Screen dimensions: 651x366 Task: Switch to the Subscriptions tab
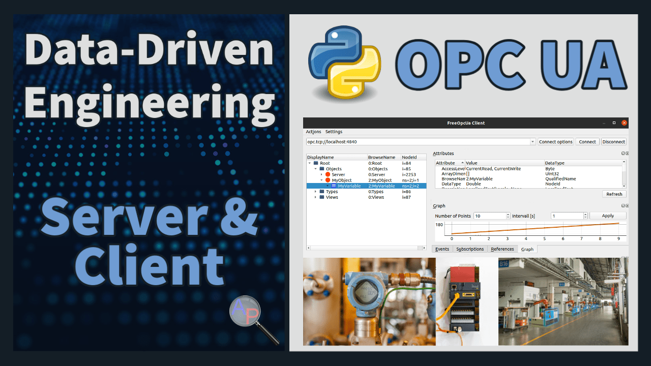(x=470, y=249)
